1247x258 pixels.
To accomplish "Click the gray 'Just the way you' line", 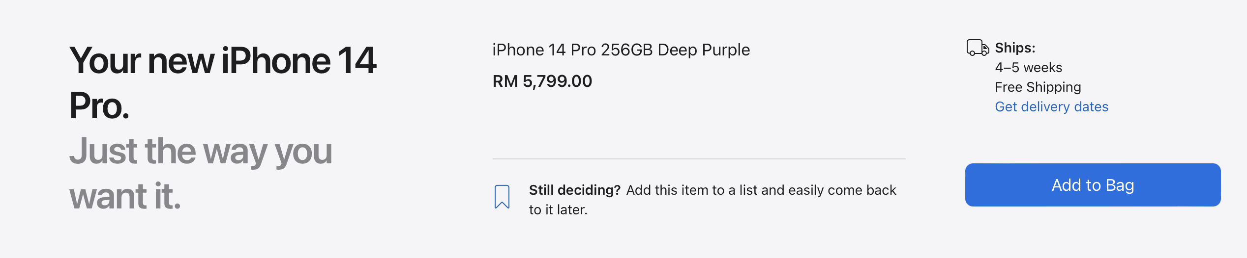I will pyautogui.click(x=201, y=151).
